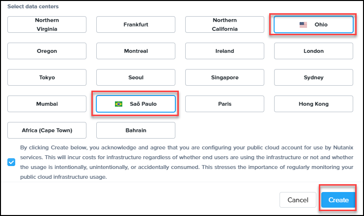Select the Sydney data center
364x216 pixels.
(x=313, y=77)
